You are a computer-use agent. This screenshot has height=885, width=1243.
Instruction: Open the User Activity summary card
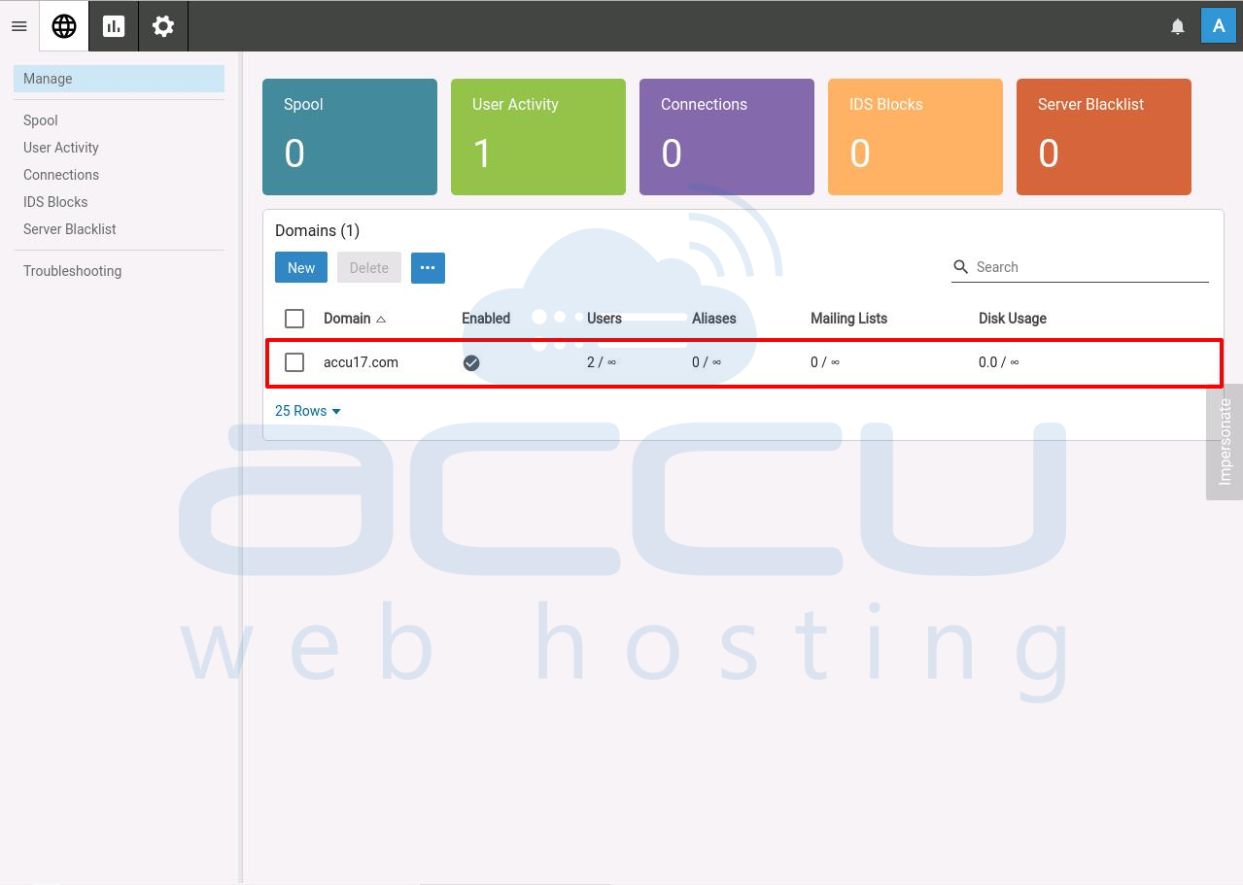pos(538,137)
